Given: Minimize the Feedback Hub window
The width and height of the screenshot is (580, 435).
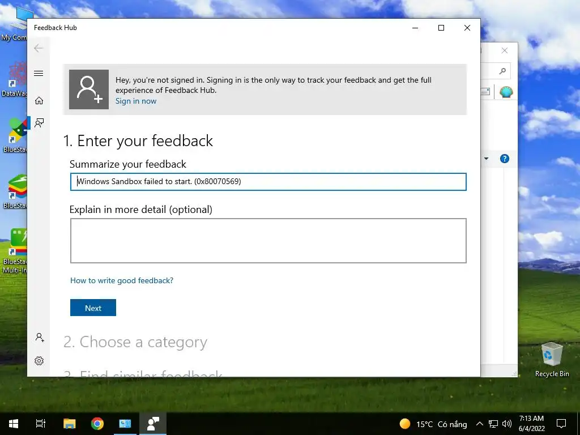Looking at the screenshot, I should click(415, 28).
